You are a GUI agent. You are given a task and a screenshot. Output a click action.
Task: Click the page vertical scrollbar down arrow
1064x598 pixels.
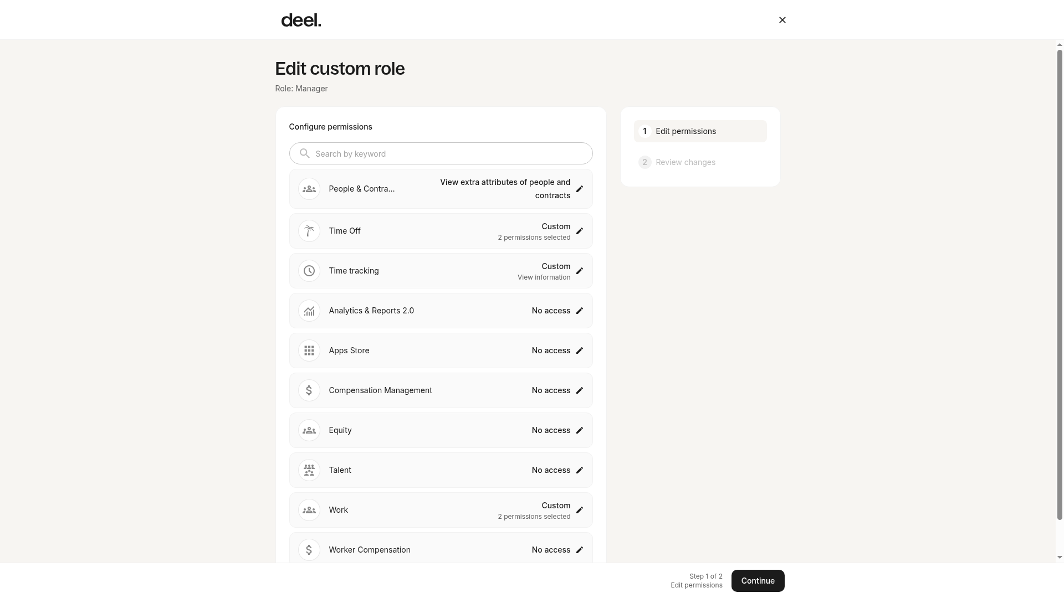1060,558
